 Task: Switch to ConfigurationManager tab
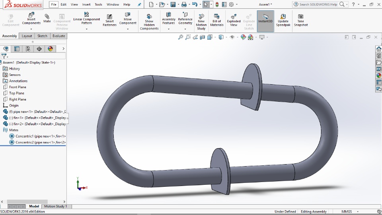pyautogui.click(x=28, y=49)
